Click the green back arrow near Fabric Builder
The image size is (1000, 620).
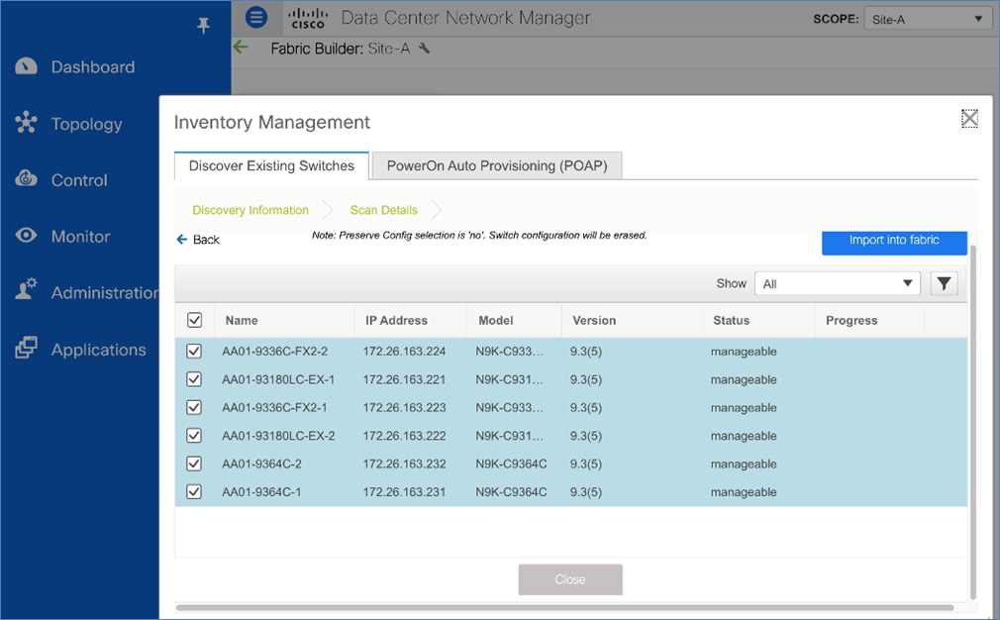pyautogui.click(x=241, y=48)
